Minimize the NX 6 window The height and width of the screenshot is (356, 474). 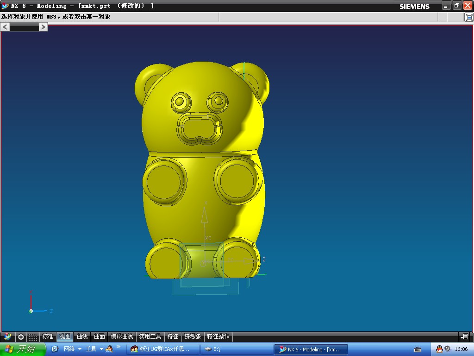tap(446, 6)
